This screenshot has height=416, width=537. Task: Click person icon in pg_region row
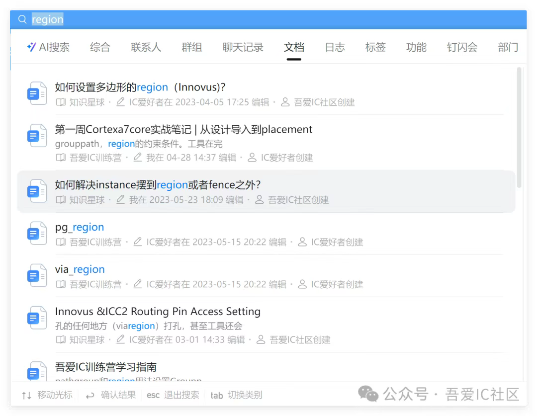(302, 242)
